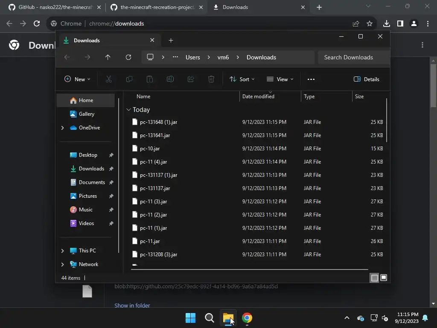
Task: Expand chevron after vm6 in address bar
Action: click(x=238, y=57)
